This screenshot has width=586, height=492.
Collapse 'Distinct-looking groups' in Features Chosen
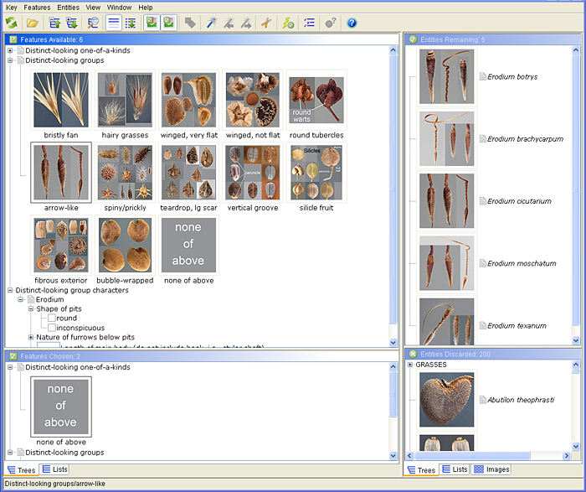(10, 453)
